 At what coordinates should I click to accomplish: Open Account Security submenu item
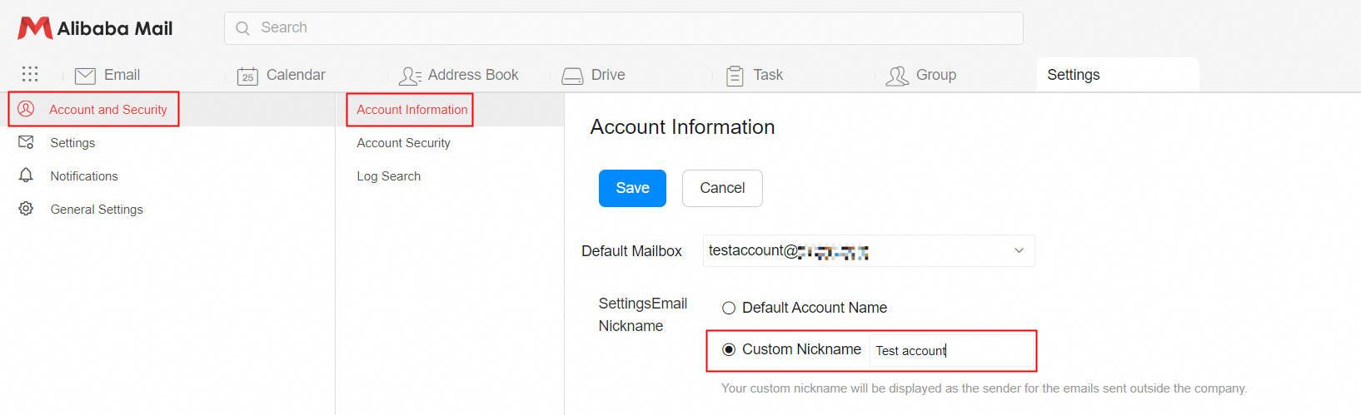(403, 143)
